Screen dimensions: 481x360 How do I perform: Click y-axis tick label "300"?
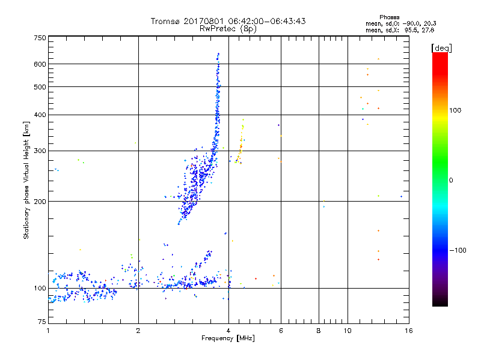40,151
